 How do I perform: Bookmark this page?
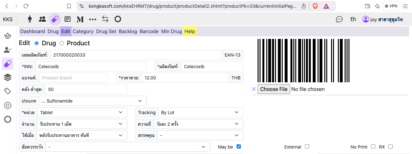[69, 6]
